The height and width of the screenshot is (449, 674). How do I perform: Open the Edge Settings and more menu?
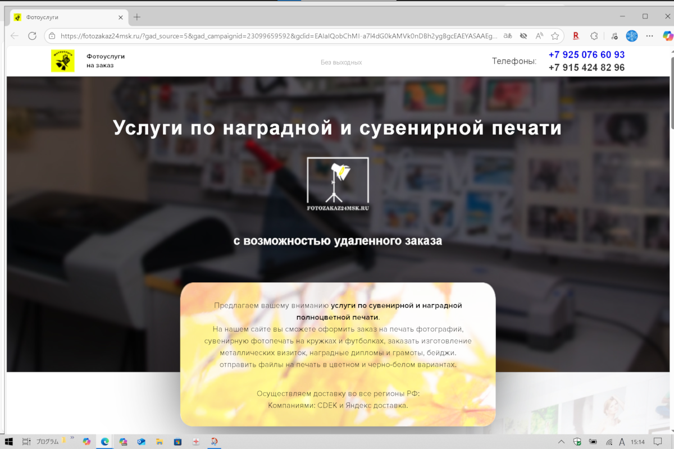point(650,35)
